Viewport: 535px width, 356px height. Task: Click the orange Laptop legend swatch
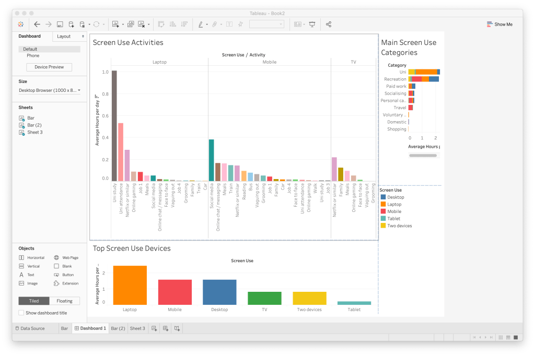coord(383,204)
